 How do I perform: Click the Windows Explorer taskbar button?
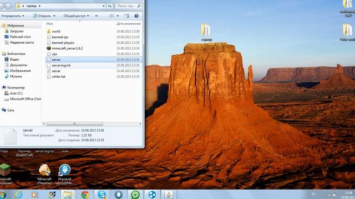coord(68,195)
